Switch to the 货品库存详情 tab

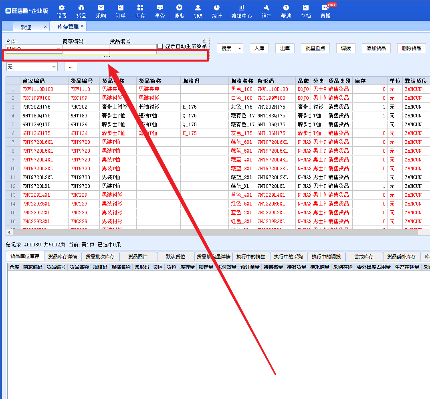coord(62,257)
